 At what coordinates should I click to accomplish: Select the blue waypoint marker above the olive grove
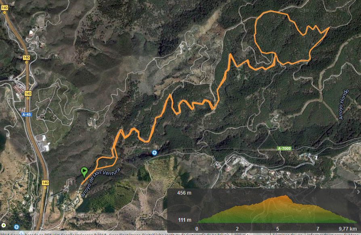pyautogui.click(x=155, y=152)
